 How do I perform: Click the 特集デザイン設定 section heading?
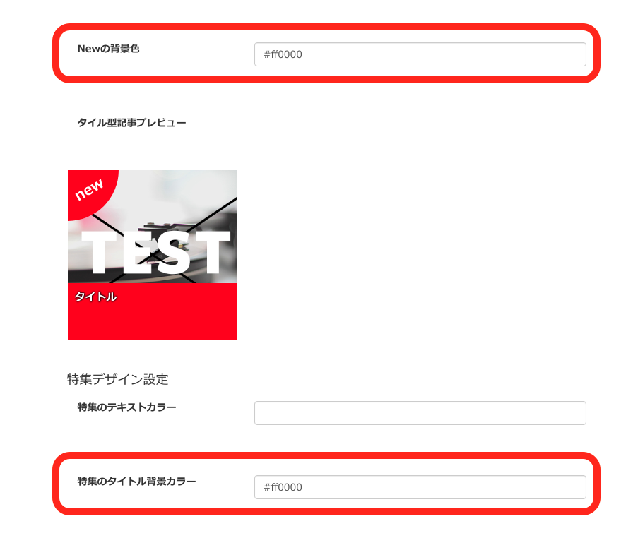pyautogui.click(x=117, y=379)
